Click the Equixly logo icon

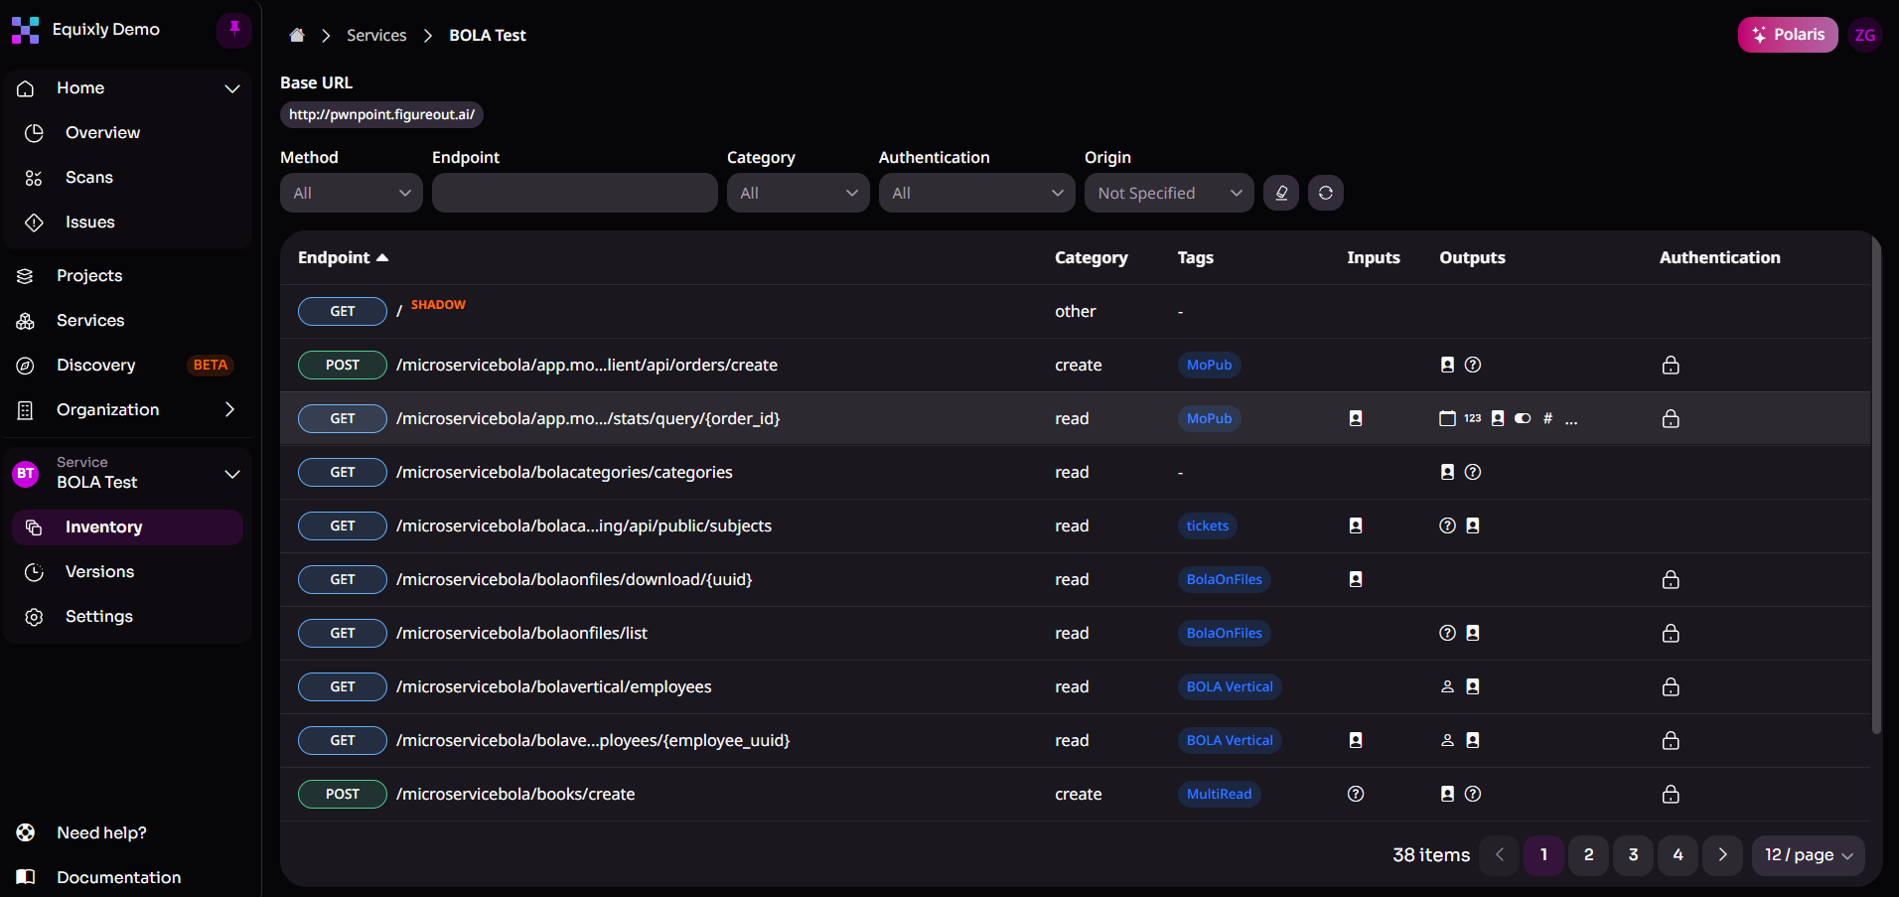click(x=26, y=31)
